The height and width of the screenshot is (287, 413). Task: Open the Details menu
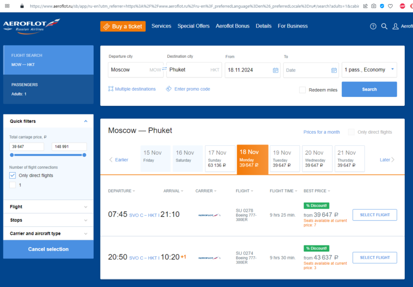pos(263,26)
